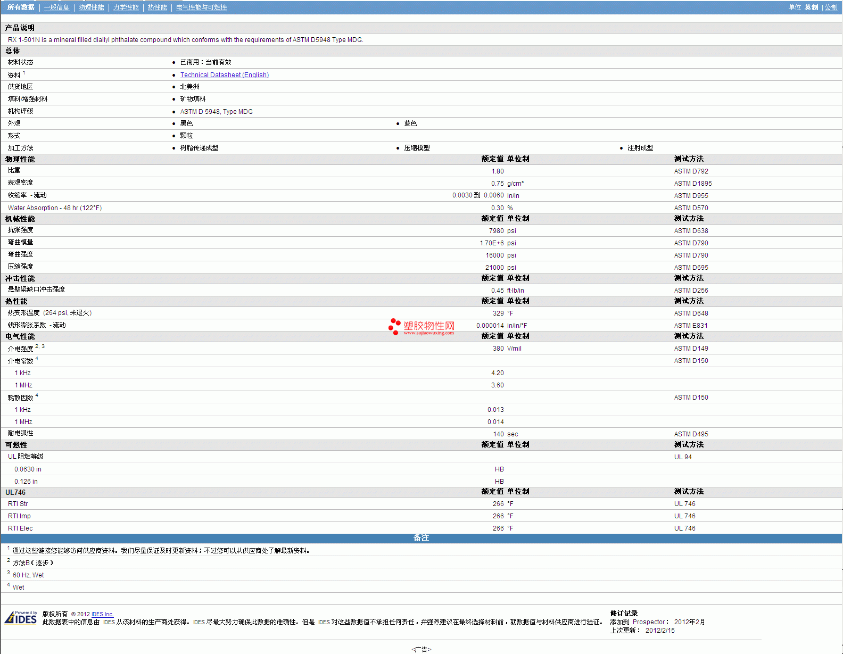Image resolution: width=843 pixels, height=654 pixels.
Task: Select 英制 (imperial) units
Action: [x=811, y=7]
